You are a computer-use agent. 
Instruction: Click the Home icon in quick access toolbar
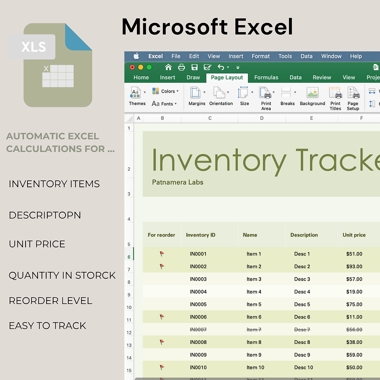click(x=168, y=67)
